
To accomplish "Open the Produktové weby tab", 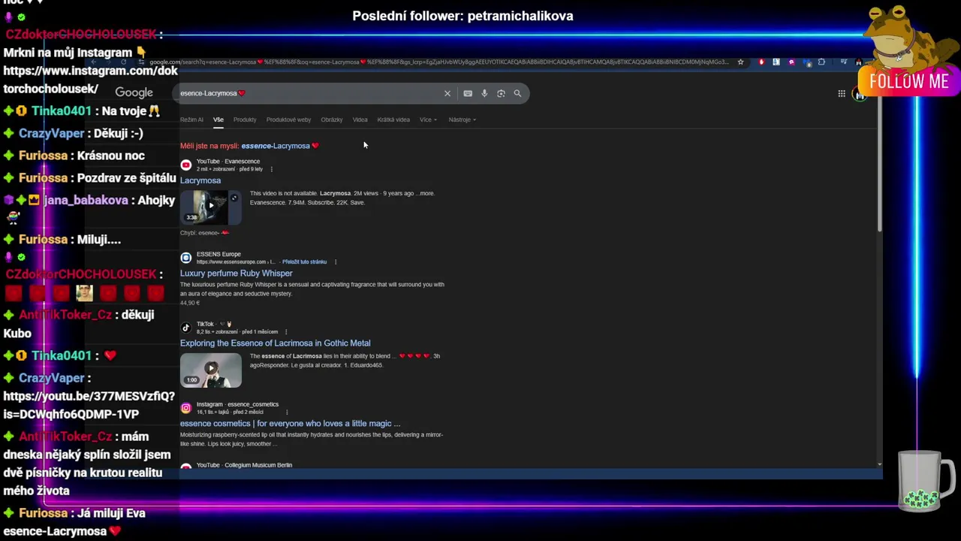I will (288, 119).
